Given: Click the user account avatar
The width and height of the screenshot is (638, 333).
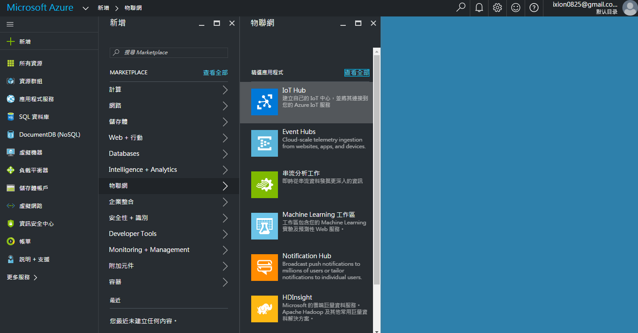Looking at the screenshot, I should point(630,8).
